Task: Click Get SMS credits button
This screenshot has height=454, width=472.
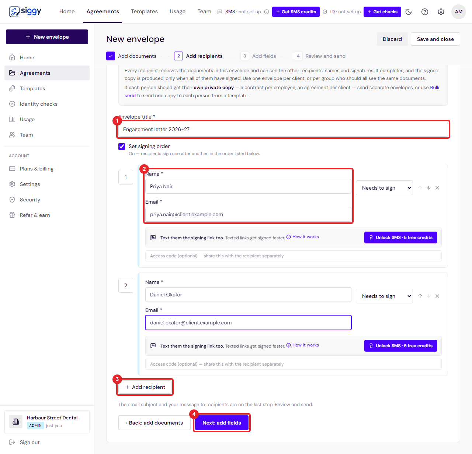Action: (296, 12)
